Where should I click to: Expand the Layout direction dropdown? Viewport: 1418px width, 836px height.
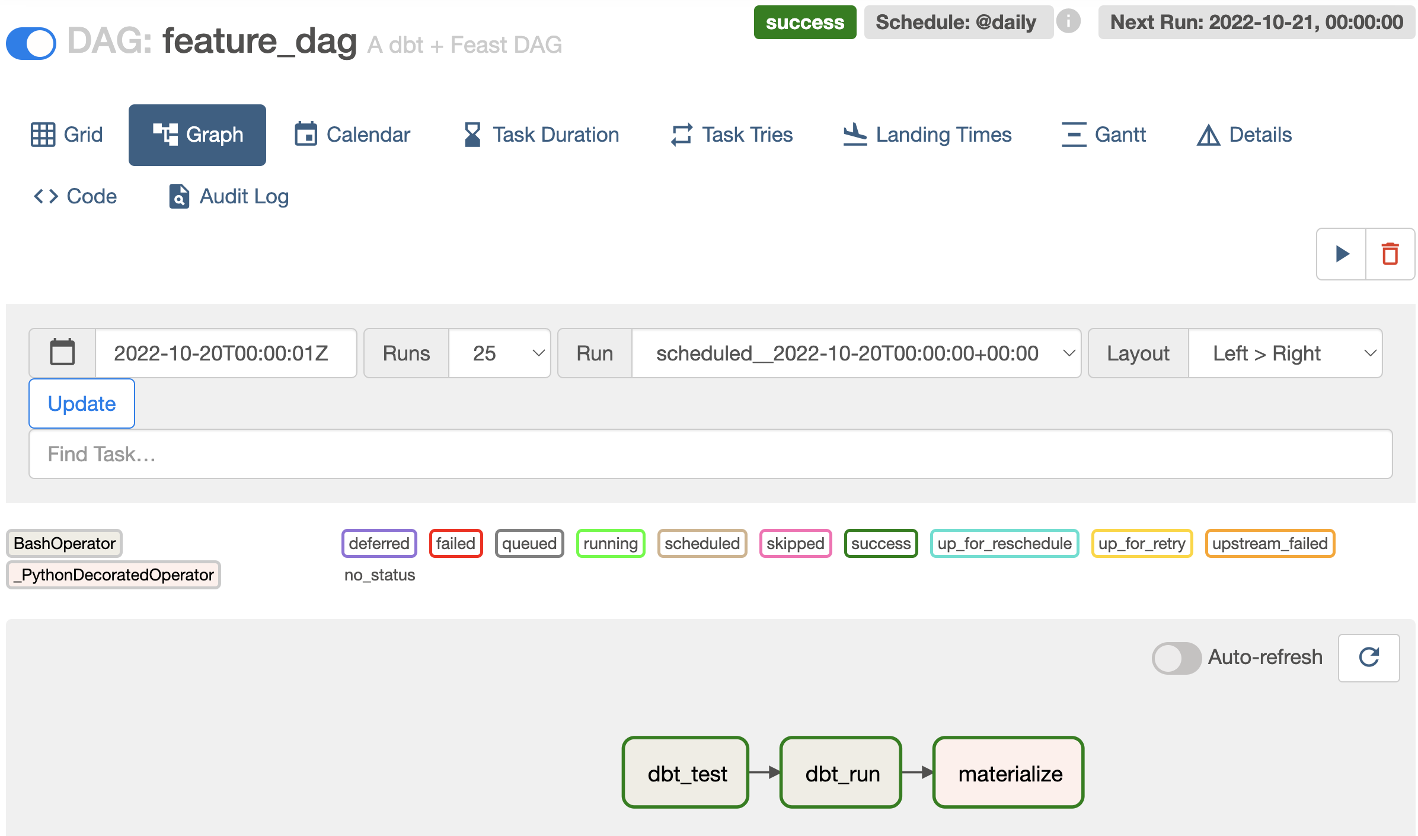pos(1285,353)
